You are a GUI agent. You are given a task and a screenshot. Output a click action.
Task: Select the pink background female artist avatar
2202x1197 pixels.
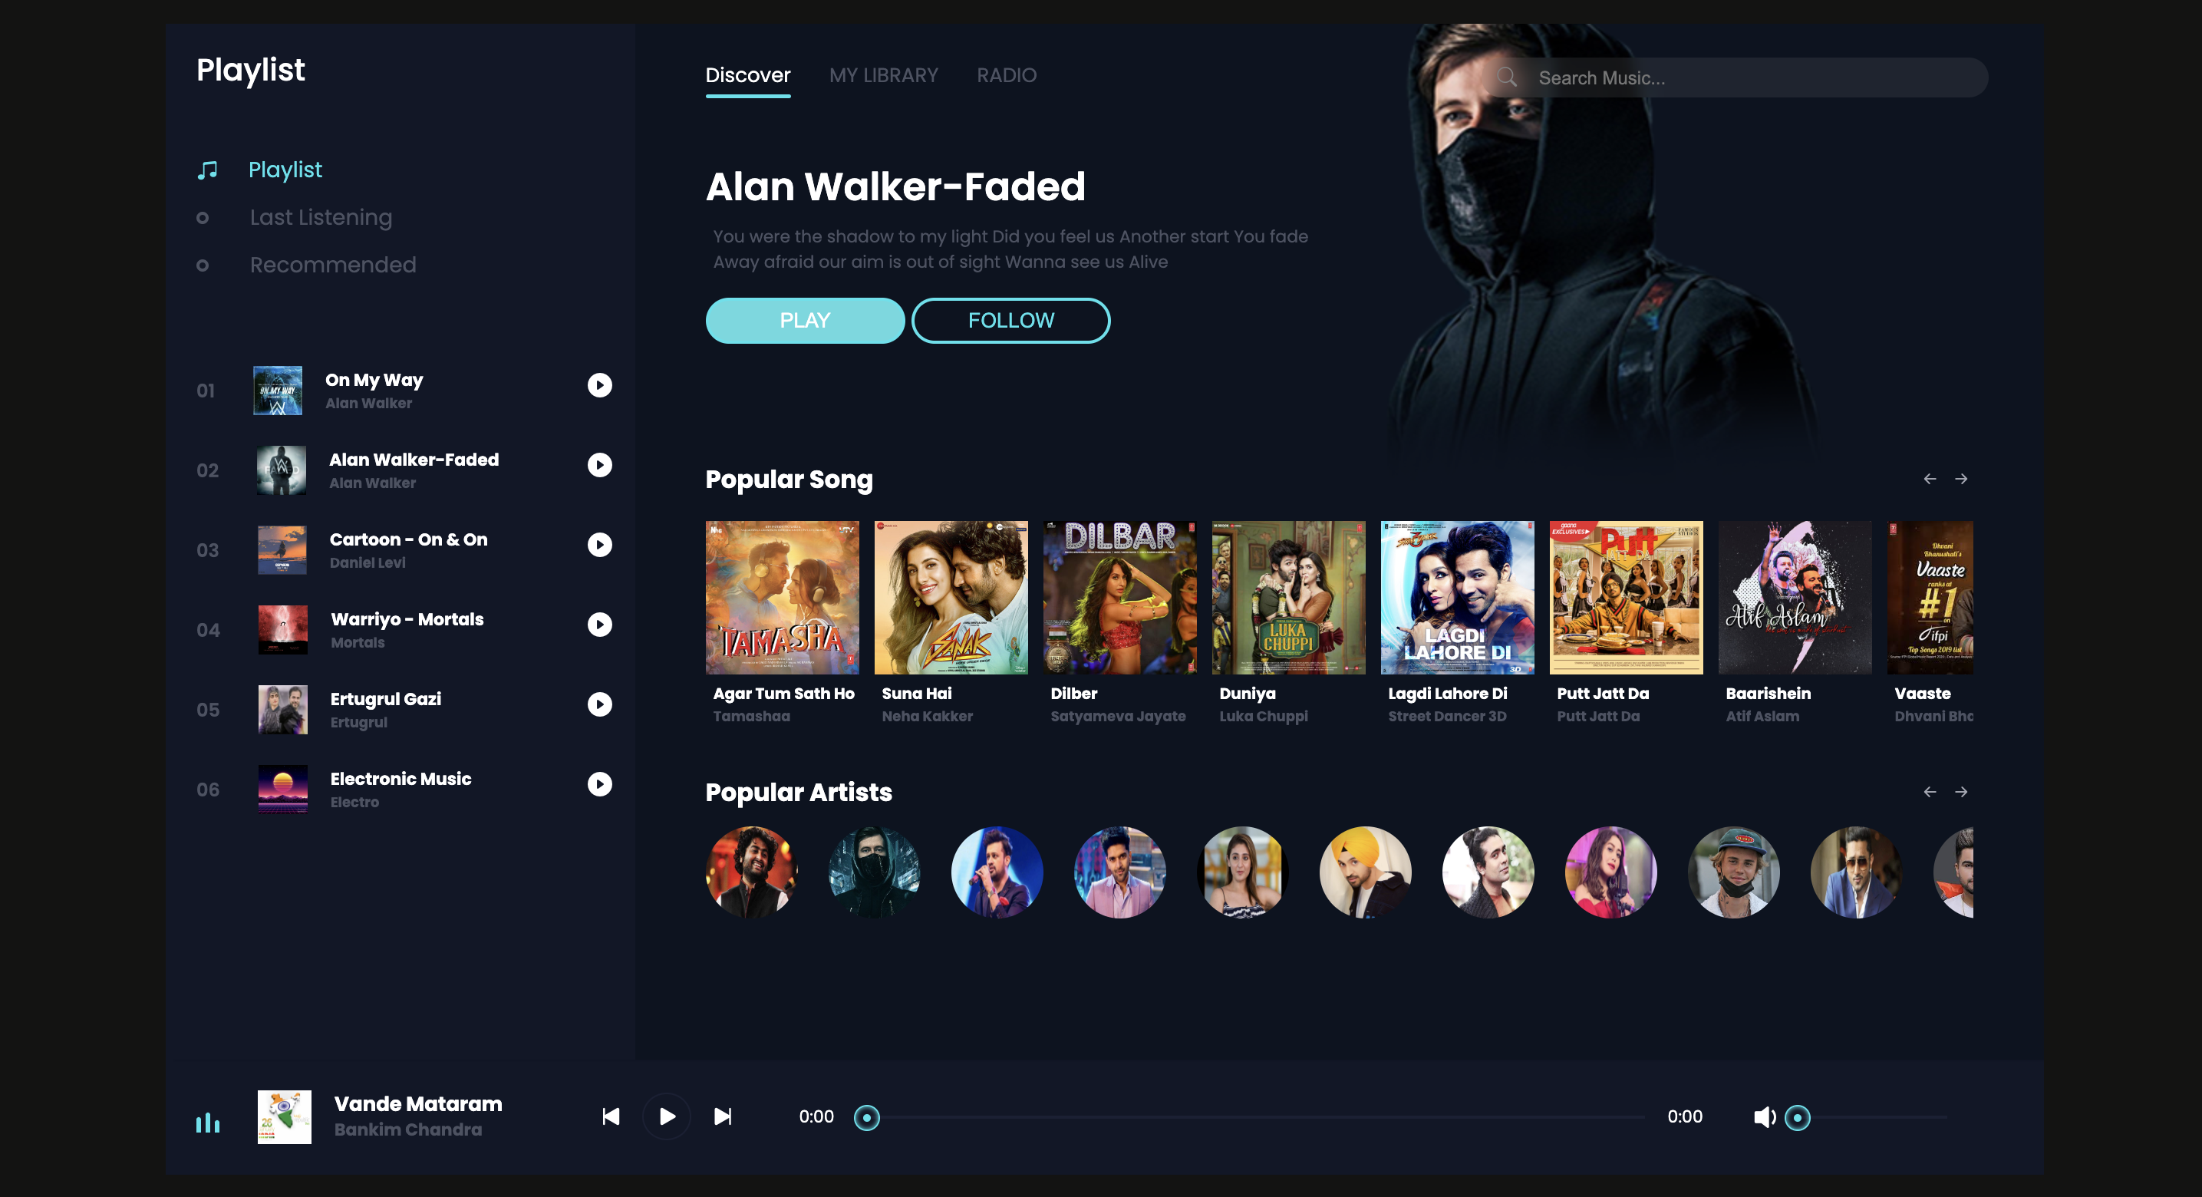[1610, 872]
